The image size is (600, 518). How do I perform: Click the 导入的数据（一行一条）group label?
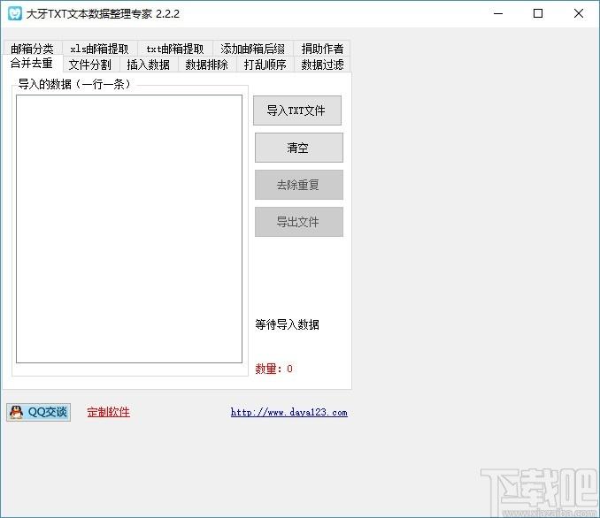(x=74, y=84)
